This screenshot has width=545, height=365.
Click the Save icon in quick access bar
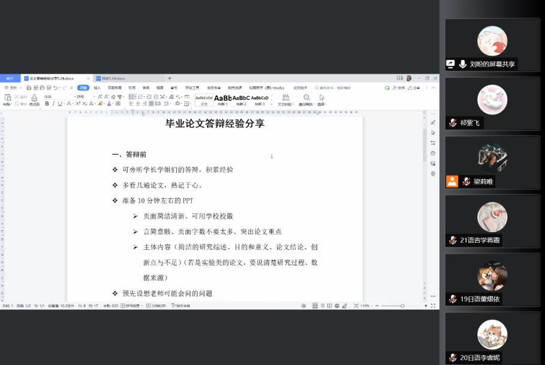tap(28, 88)
